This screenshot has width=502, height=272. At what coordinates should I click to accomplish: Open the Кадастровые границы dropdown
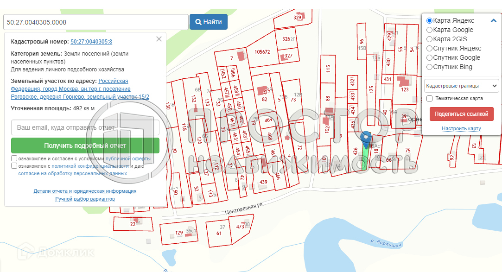coord(461,86)
